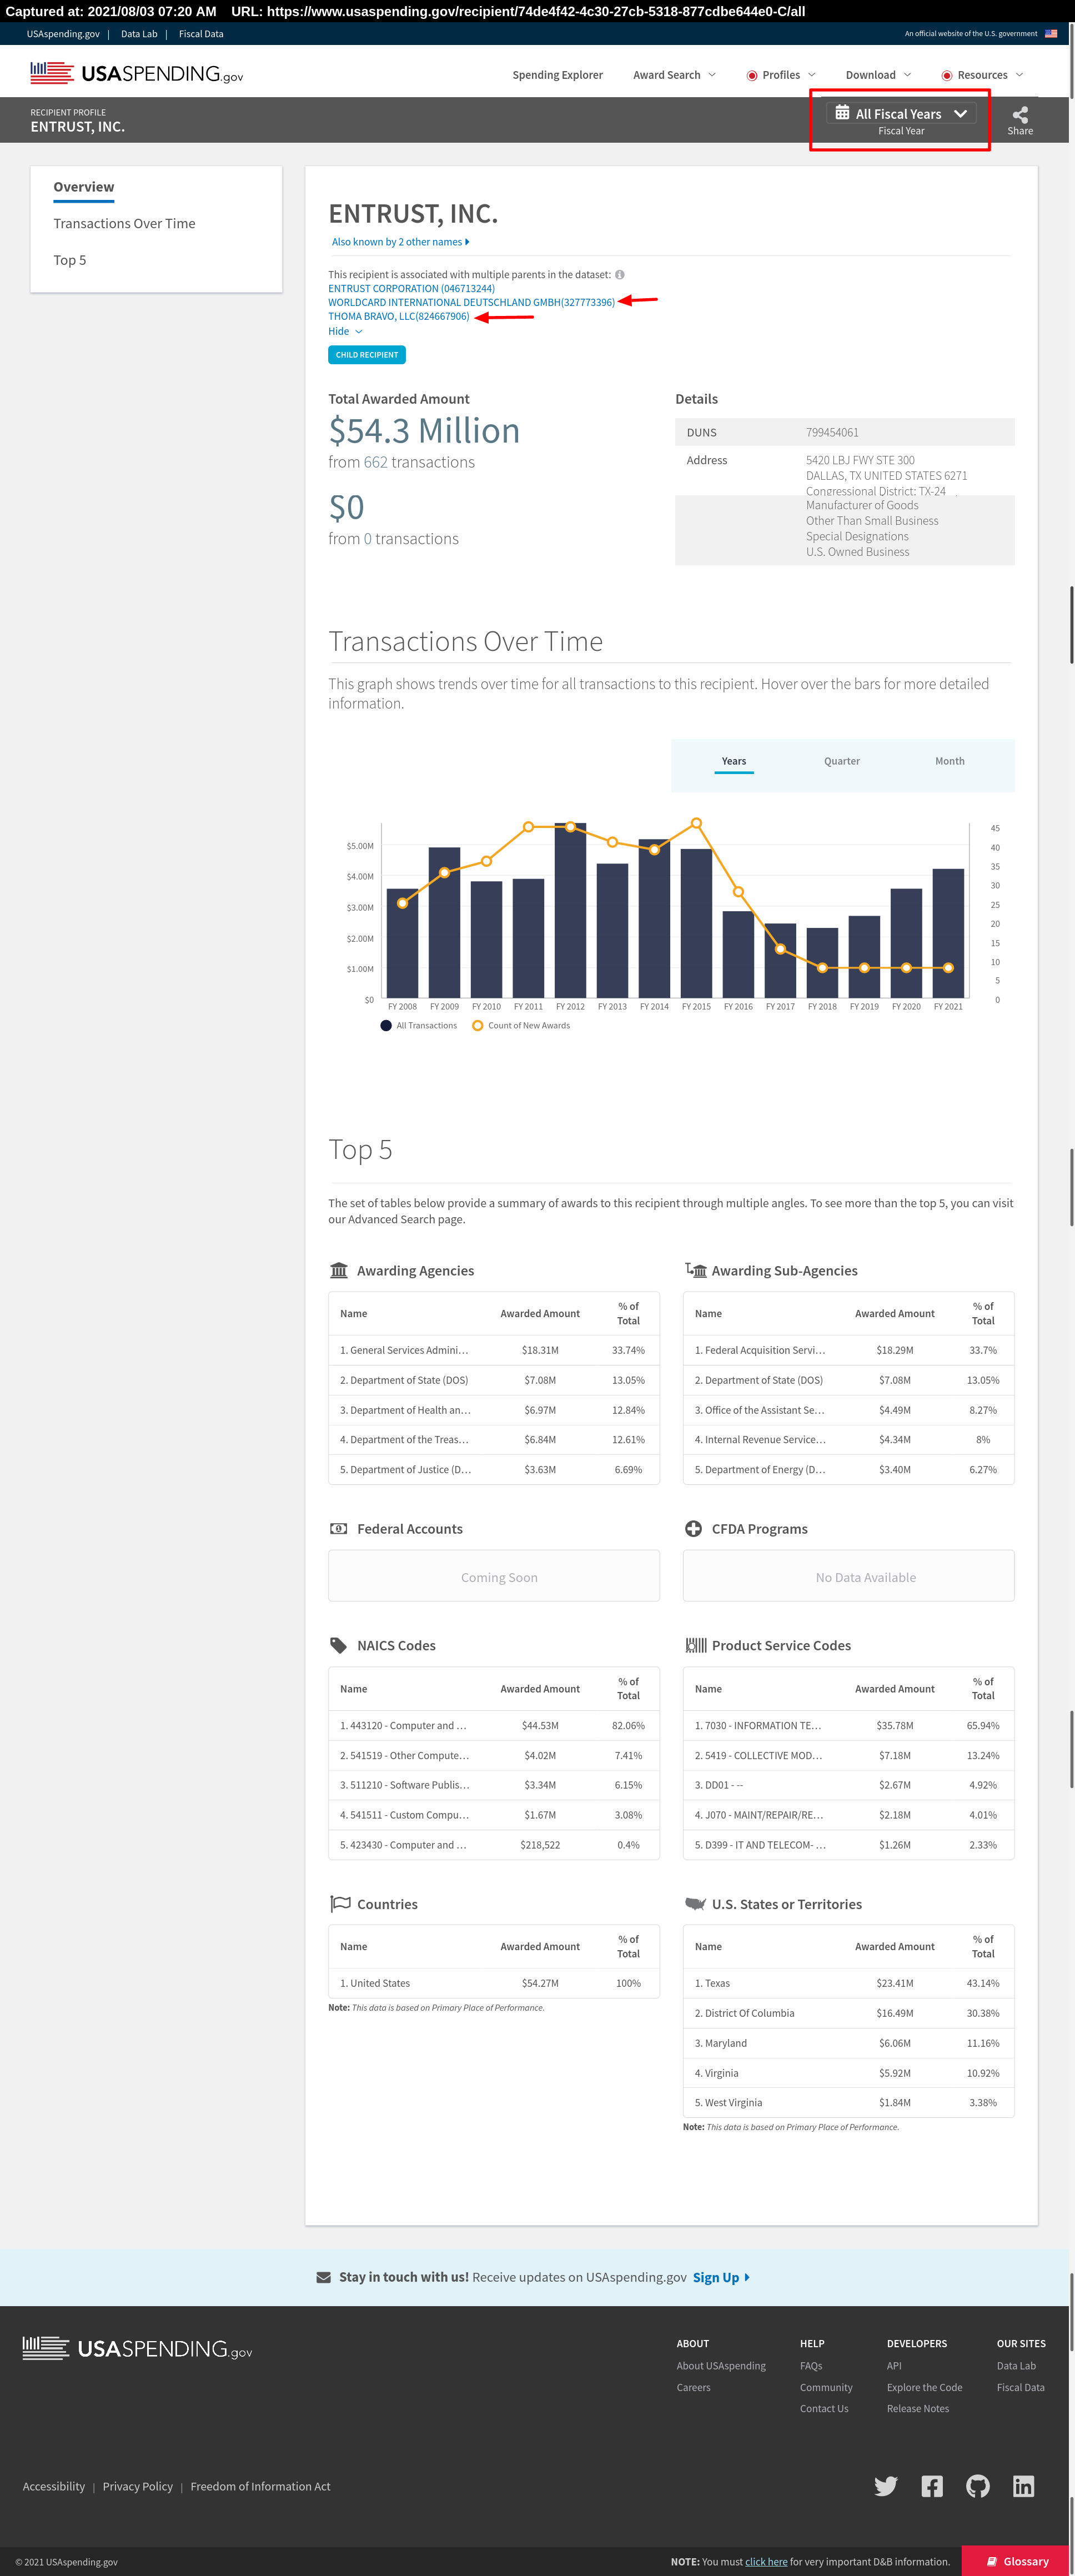The width and height of the screenshot is (1075, 2576).
Task: Click '443120 - Computer and …' NAICS row
Action: tap(494, 1725)
